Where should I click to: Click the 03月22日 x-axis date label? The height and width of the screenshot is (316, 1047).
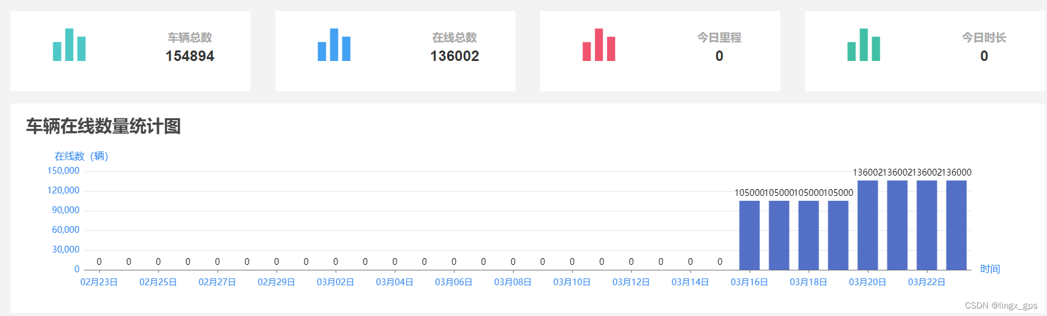pyautogui.click(x=927, y=282)
